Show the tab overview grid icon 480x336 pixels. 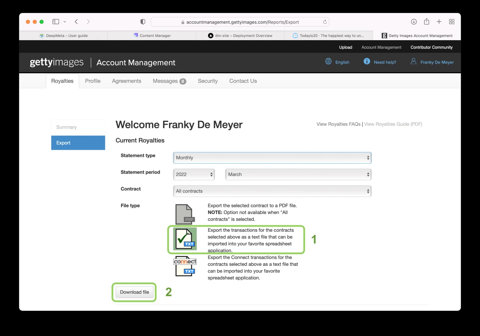451,22
